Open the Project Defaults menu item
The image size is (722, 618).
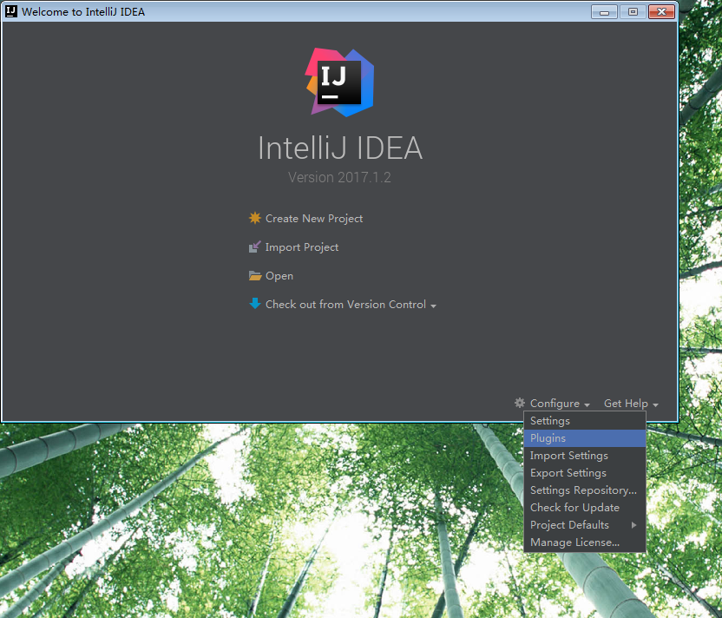tap(584, 525)
